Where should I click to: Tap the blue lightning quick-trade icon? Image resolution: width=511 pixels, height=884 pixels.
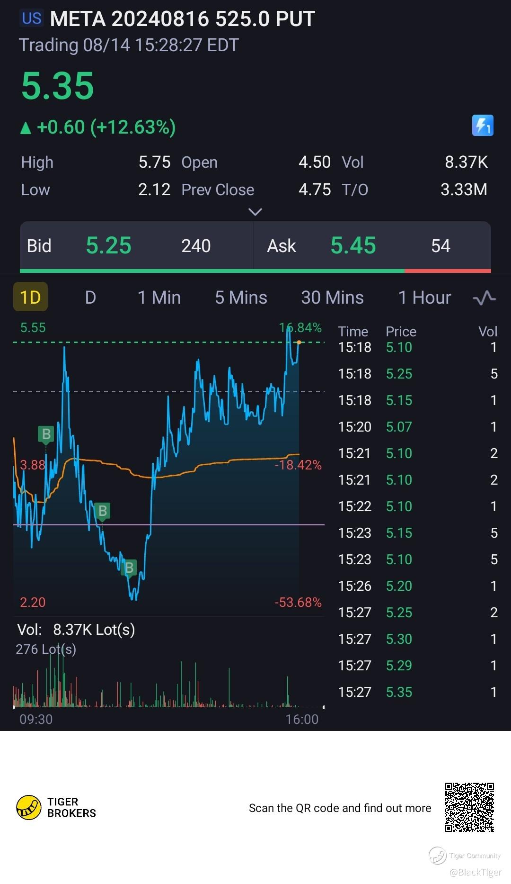(483, 126)
